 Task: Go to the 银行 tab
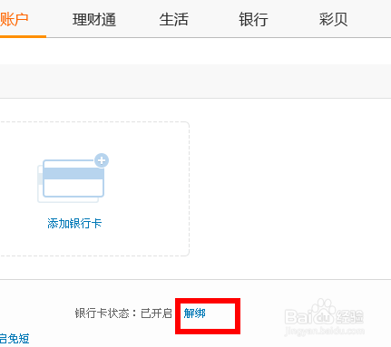pyautogui.click(x=253, y=20)
